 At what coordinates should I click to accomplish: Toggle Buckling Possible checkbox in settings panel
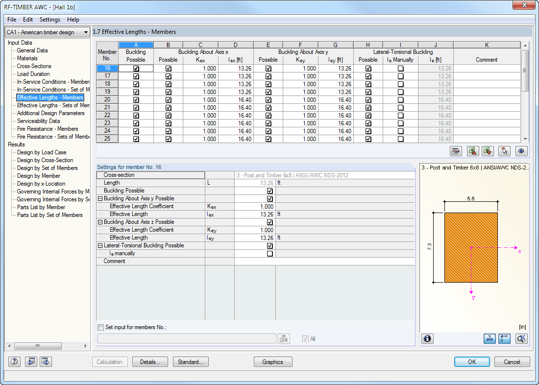pyautogui.click(x=270, y=191)
